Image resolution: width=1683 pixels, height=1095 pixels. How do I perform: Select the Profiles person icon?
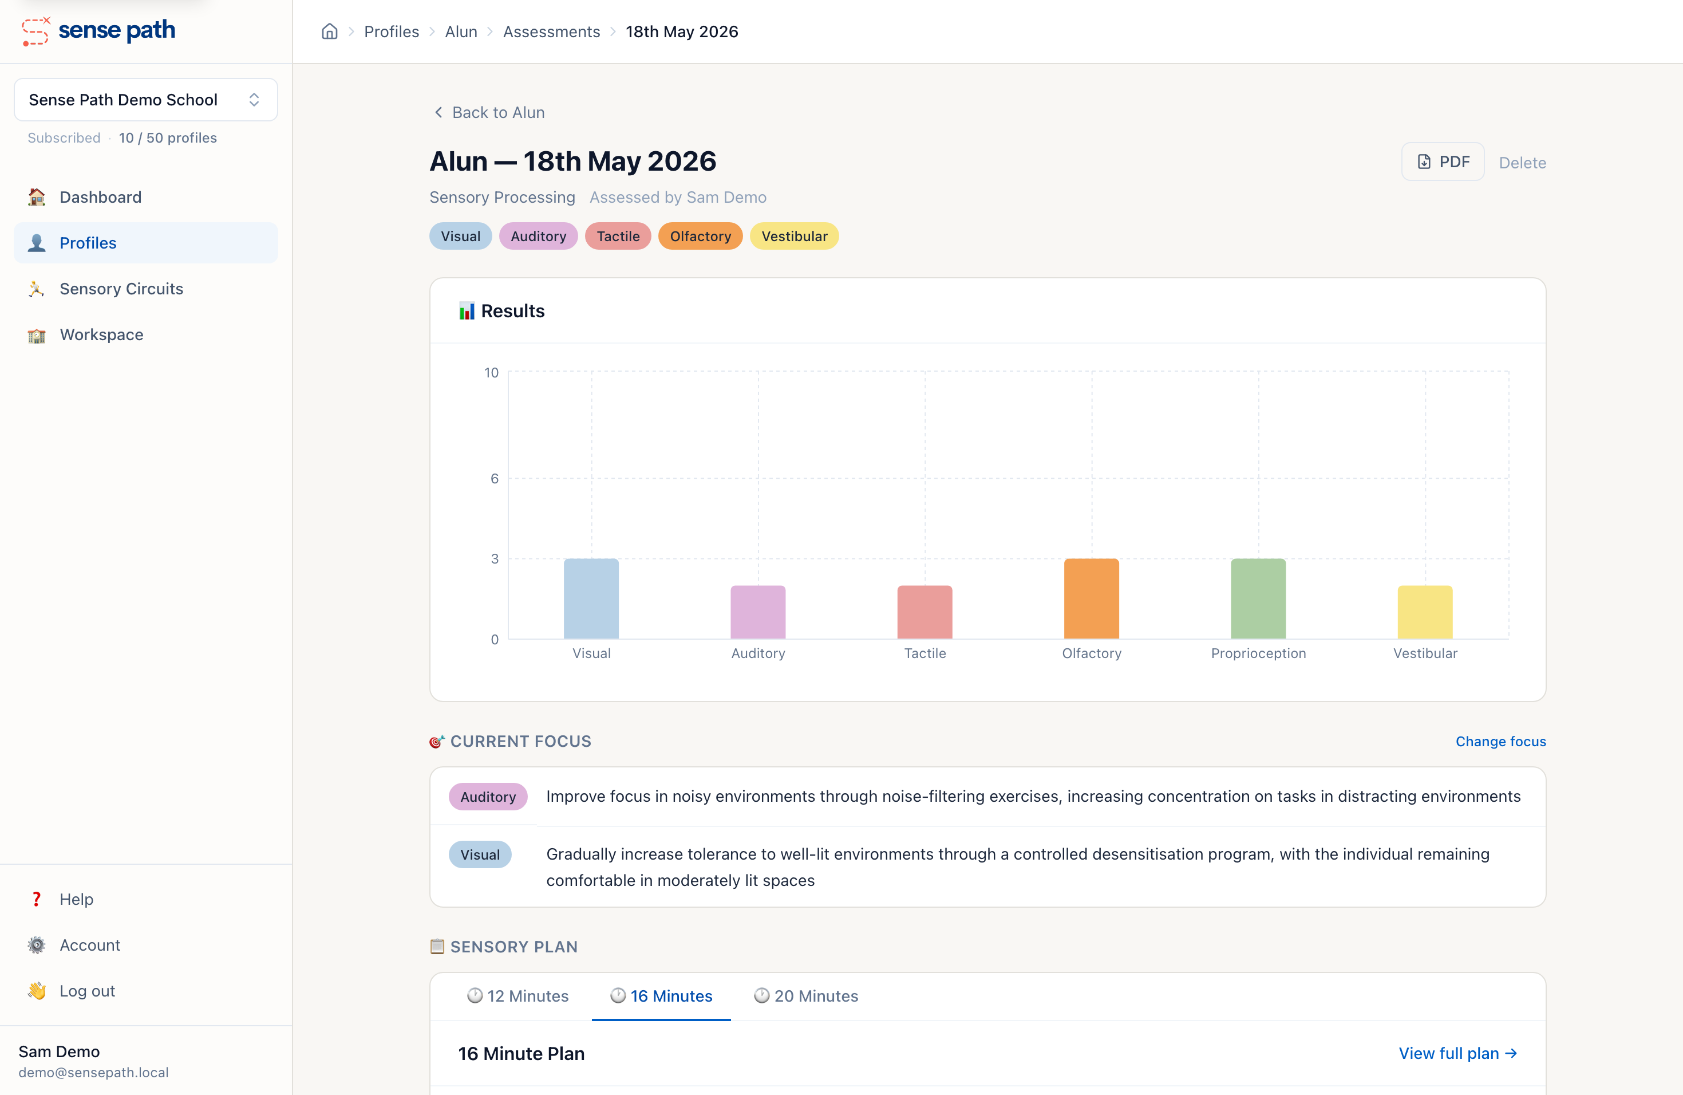(x=37, y=243)
